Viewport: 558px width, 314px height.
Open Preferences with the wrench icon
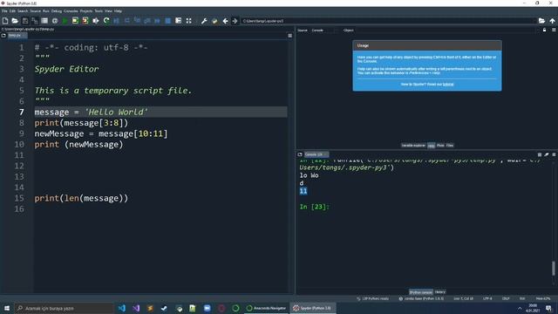point(204,21)
